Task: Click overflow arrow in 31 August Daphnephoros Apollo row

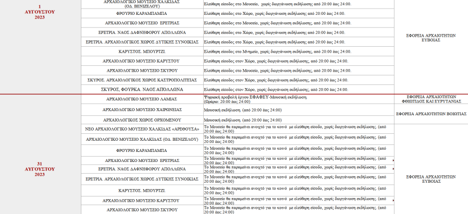Action: pyautogui.click(x=393, y=168)
